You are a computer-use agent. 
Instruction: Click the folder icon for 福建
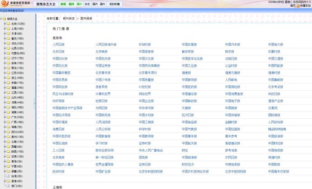8,87
